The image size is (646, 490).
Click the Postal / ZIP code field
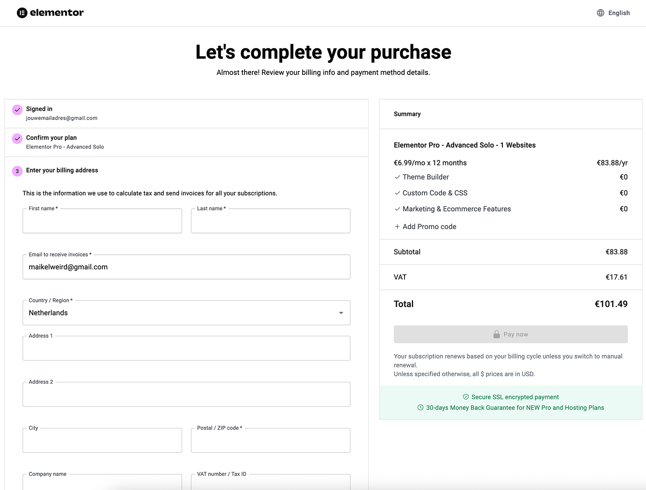[x=270, y=441]
